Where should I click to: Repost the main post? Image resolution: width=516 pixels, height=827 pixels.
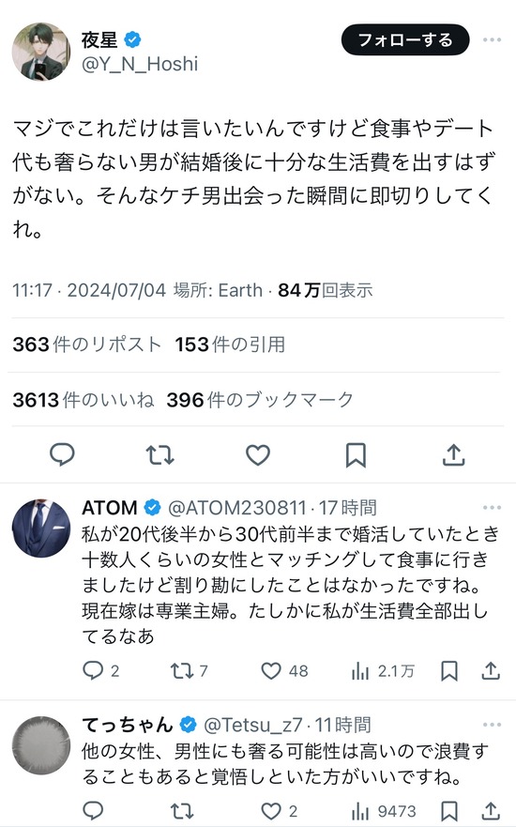(x=159, y=454)
